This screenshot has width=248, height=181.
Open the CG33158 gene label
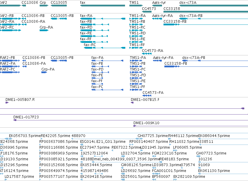172,8
